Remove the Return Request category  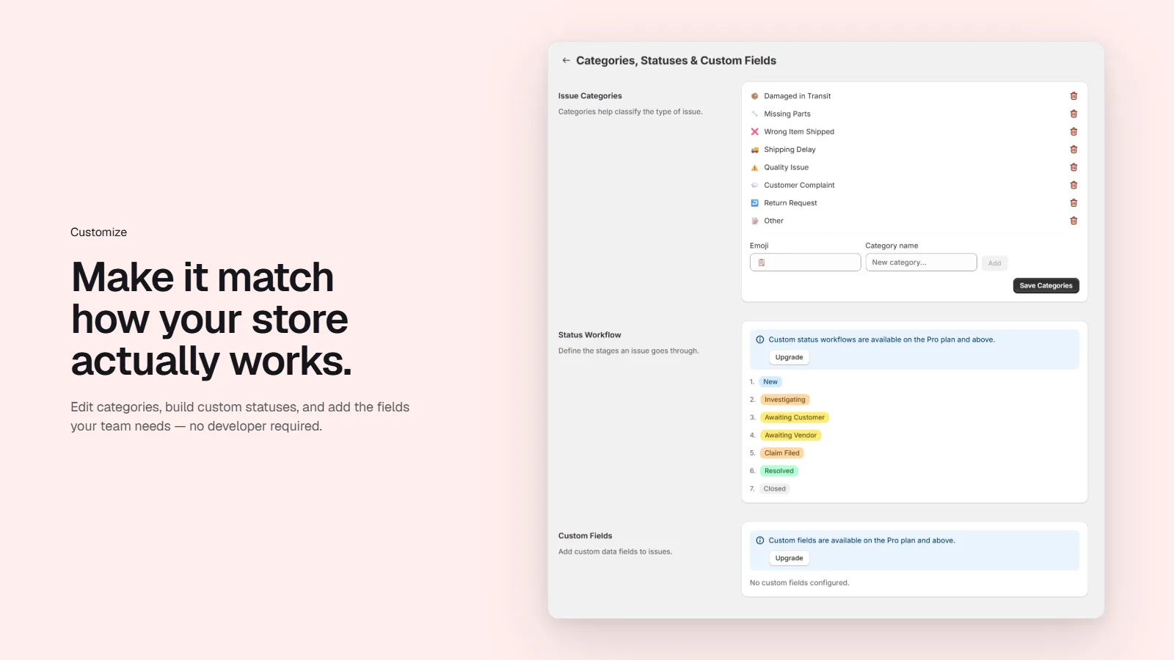point(1073,203)
